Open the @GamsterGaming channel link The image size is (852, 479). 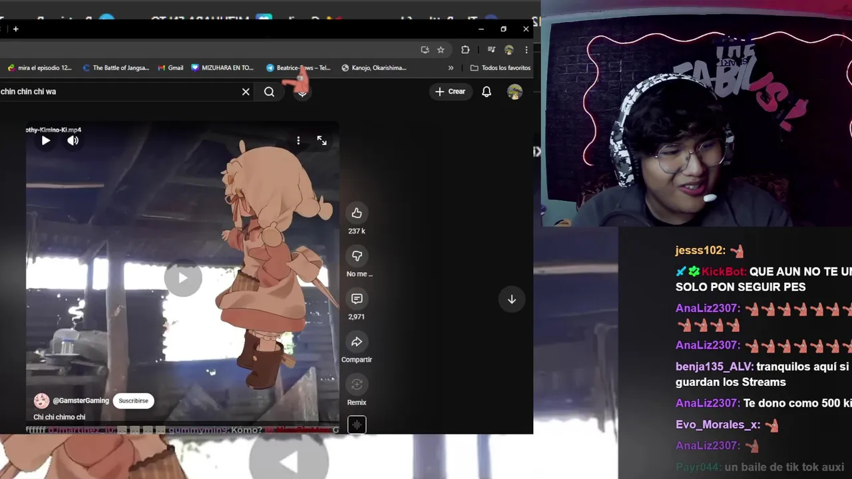coord(81,400)
